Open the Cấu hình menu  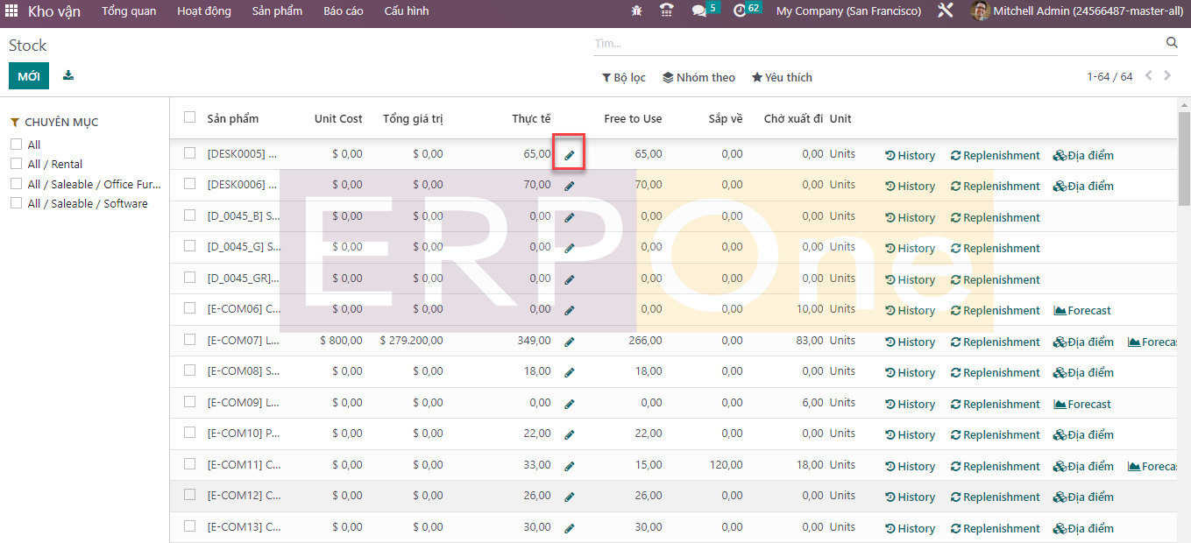[x=407, y=11]
